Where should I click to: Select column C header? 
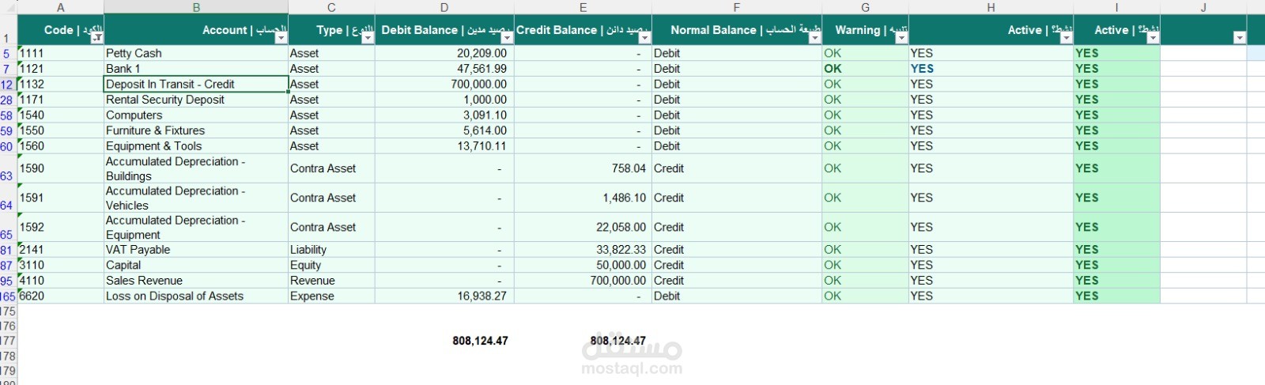[331, 7]
